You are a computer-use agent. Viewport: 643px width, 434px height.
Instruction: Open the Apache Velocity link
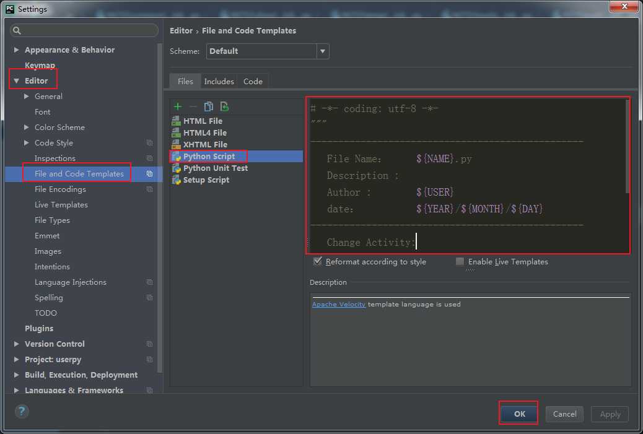pos(339,304)
